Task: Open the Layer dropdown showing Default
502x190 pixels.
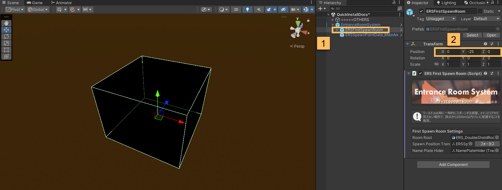Action: 487,19
